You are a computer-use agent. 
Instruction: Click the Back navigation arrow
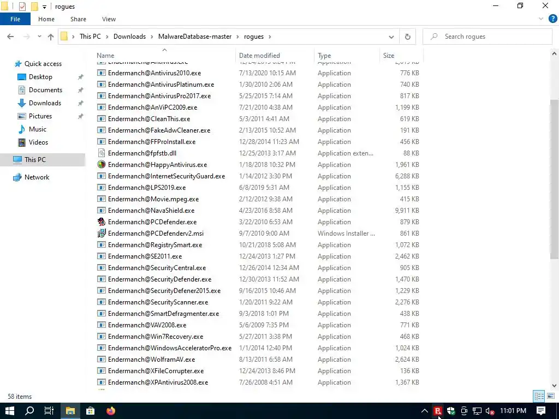[10, 37]
